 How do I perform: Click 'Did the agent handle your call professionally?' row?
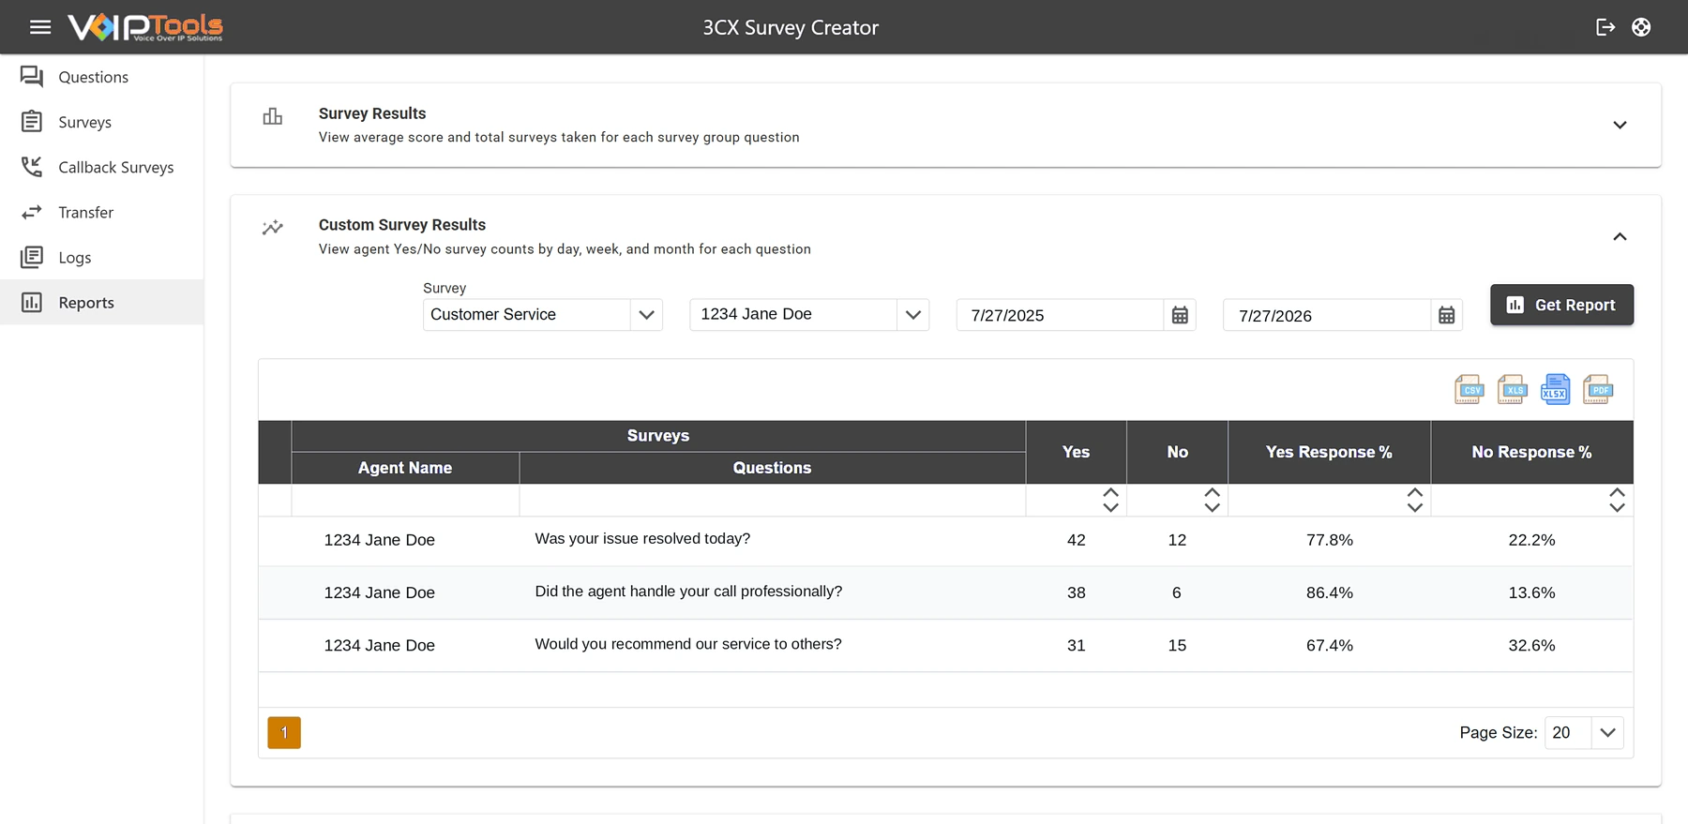tap(945, 592)
